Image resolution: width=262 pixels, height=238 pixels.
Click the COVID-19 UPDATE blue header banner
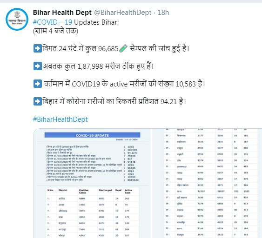[x=93, y=135]
